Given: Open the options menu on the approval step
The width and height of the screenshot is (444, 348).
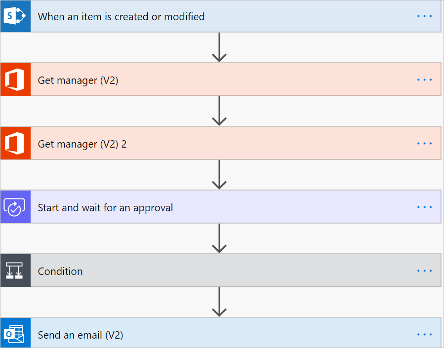Looking at the screenshot, I should [424, 207].
